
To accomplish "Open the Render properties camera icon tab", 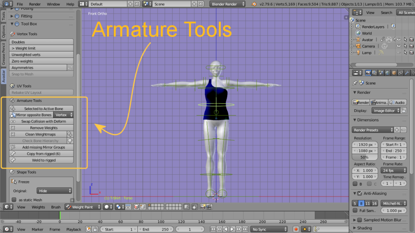I will tap(368, 73).
